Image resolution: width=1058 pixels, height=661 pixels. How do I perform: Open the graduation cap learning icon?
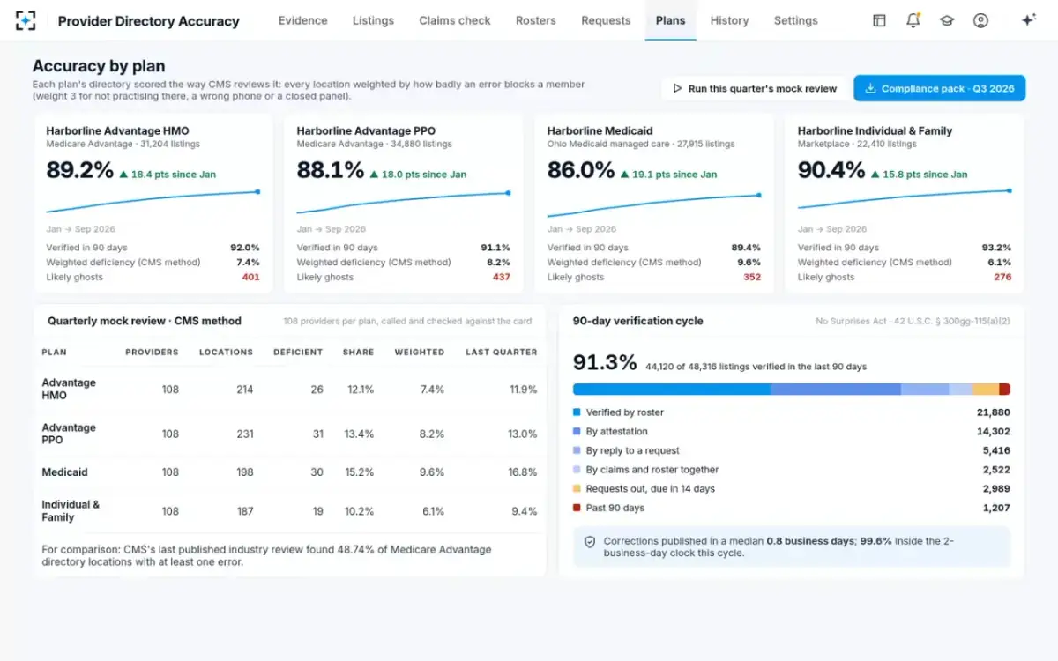[947, 20]
